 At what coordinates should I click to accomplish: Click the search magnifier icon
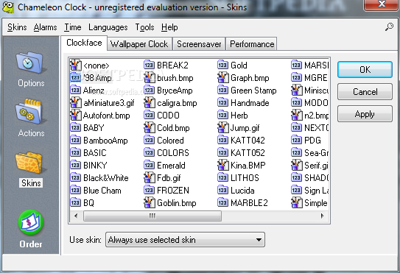(x=389, y=26)
